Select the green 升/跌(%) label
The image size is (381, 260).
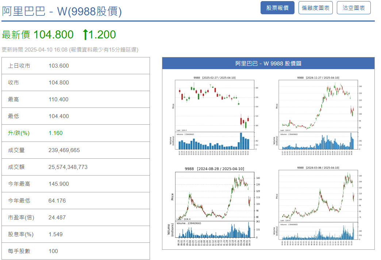pyautogui.click(x=19, y=133)
